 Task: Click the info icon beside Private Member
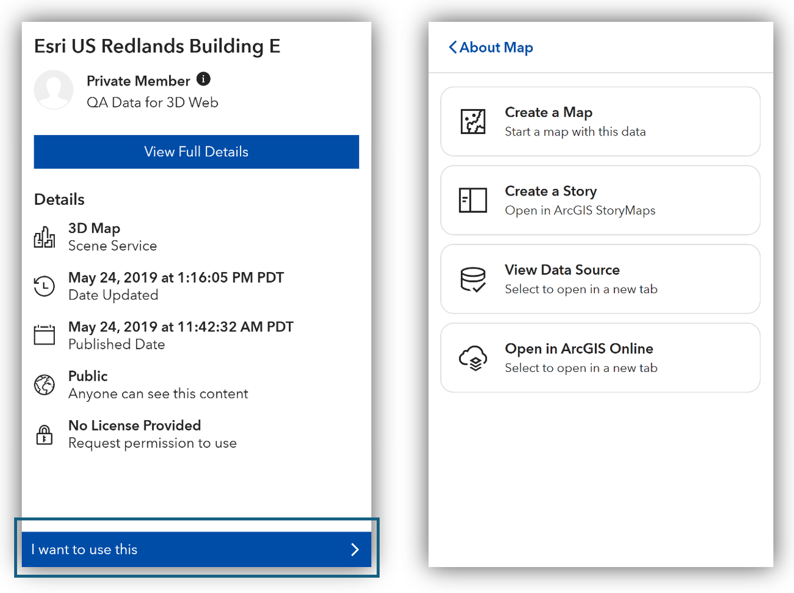(203, 79)
